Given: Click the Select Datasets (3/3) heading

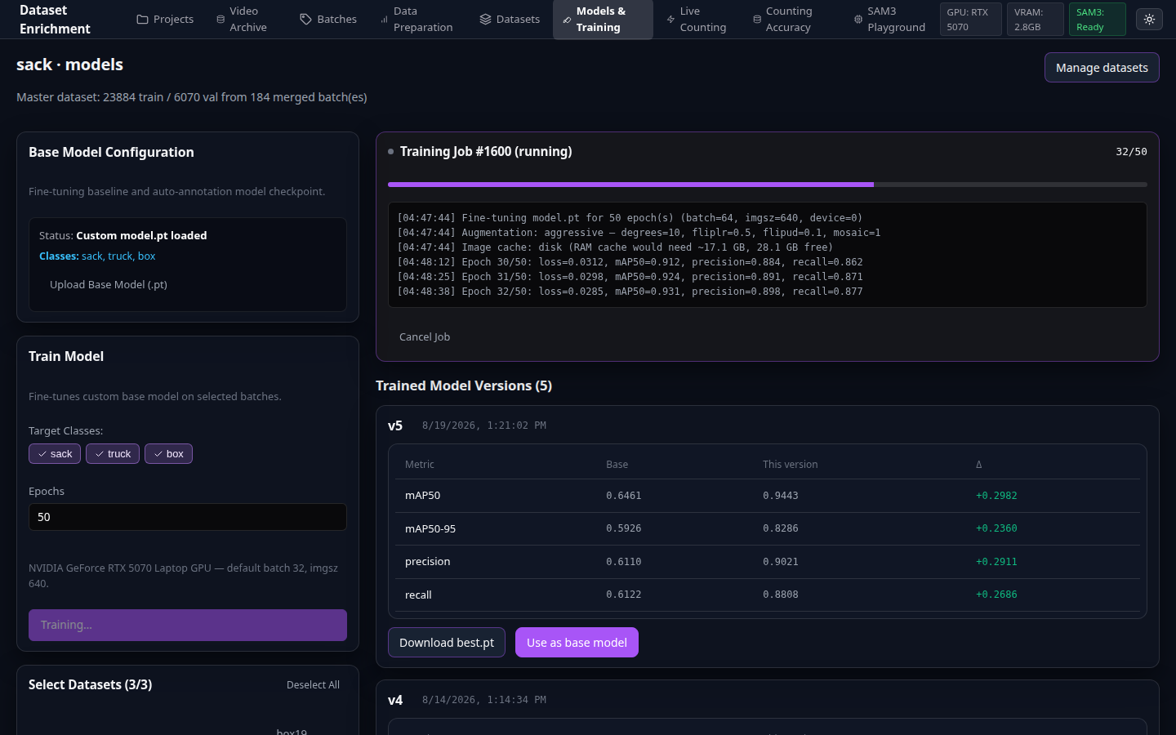Looking at the screenshot, I should click(90, 684).
